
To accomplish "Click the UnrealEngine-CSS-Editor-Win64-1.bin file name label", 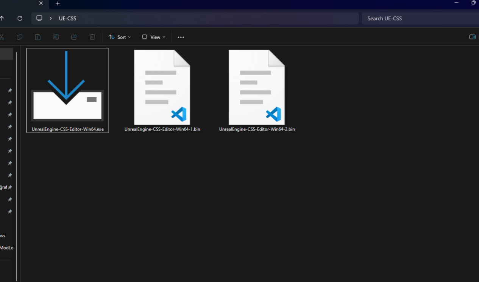I will pyautogui.click(x=162, y=129).
